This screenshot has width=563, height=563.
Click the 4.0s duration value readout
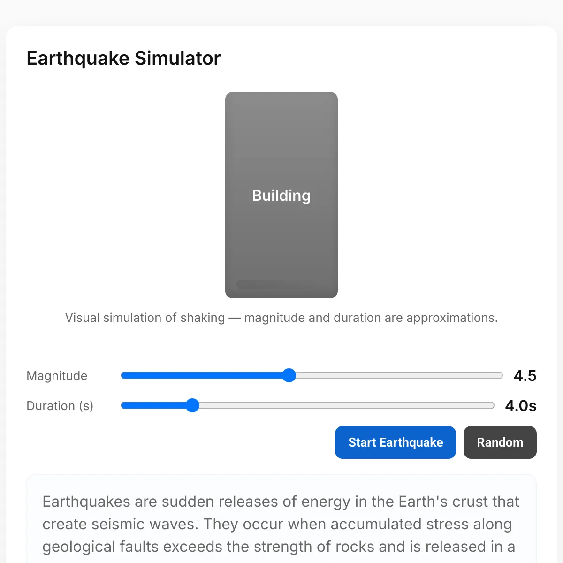point(520,406)
